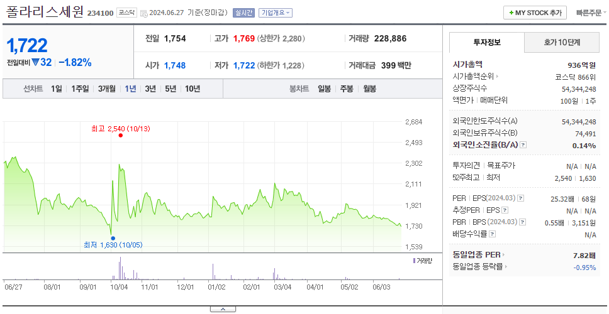This screenshot has height=314, width=609.
Task: Open the 시가총액순위 link
Action: [476, 77]
